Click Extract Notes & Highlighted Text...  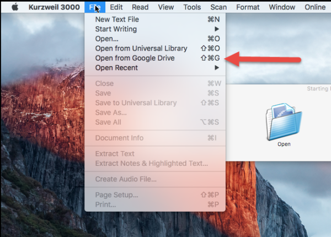click(x=155, y=163)
